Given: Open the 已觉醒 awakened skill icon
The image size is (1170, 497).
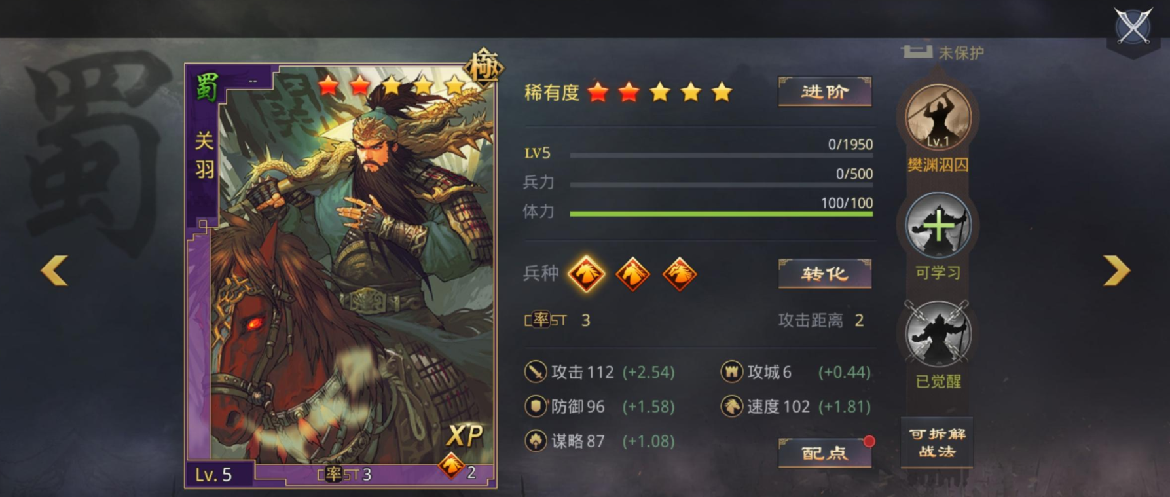Looking at the screenshot, I should coord(938,334).
